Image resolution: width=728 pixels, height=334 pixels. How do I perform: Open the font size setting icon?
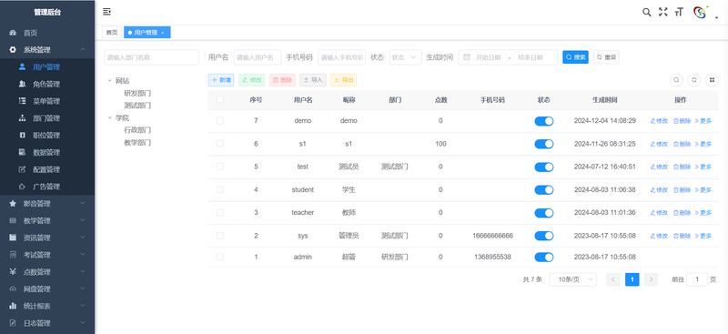point(679,12)
